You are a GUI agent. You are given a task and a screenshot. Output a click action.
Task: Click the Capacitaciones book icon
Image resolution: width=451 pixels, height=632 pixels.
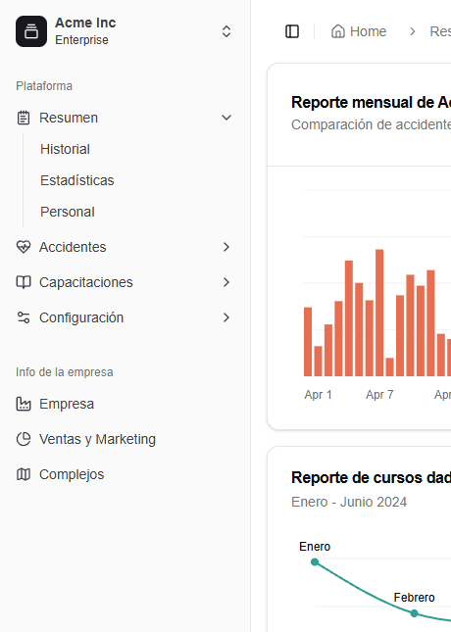click(24, 282)
